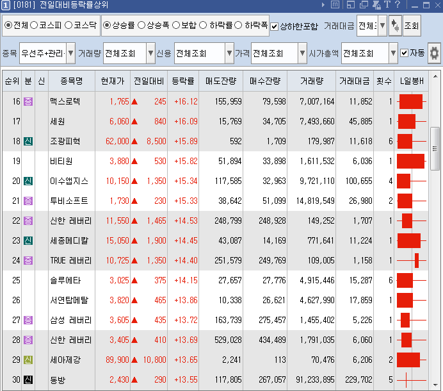The width and height of the screenshot is (443, 391).
Task: Sort by the 매도잔량 column header
Action: coord(221,81)
